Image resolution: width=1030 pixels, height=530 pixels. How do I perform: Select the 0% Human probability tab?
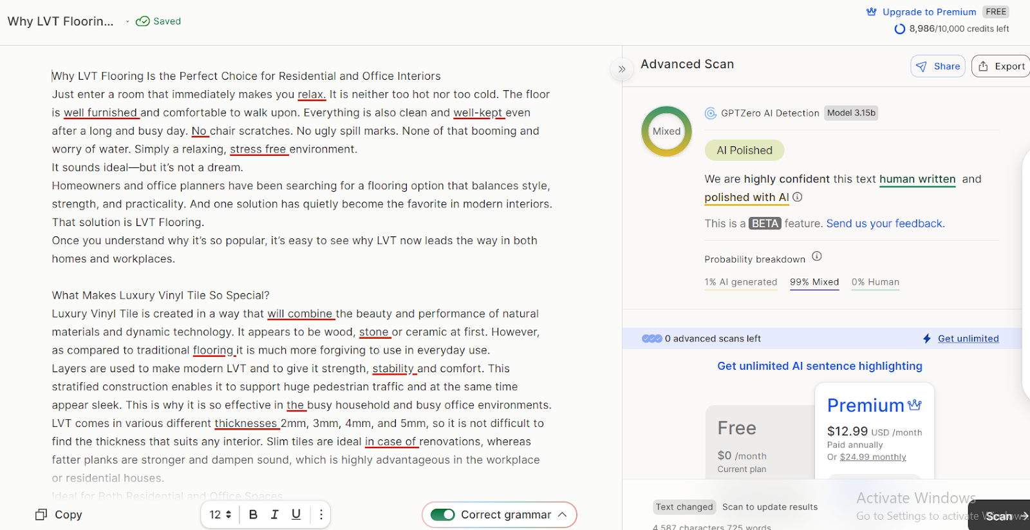[x=875, y=282]
